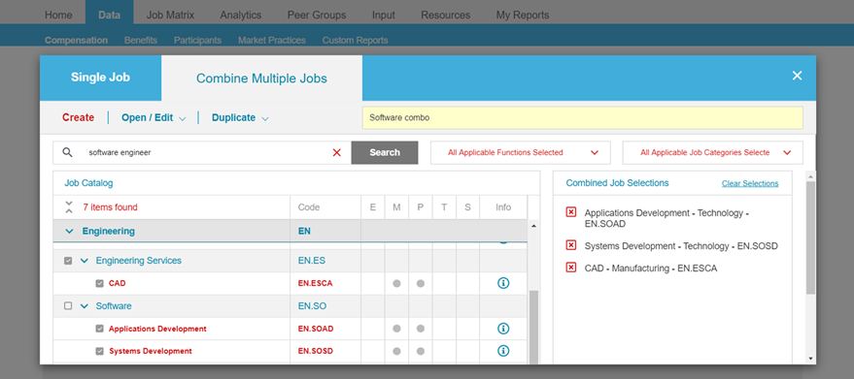
Task: Open the Open / Edit dropdown
Action: (154, 117)
